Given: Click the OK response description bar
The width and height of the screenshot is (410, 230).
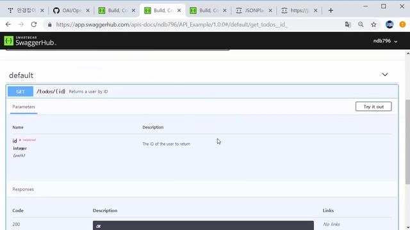Looking at the screenshot, I should point(203,226).
